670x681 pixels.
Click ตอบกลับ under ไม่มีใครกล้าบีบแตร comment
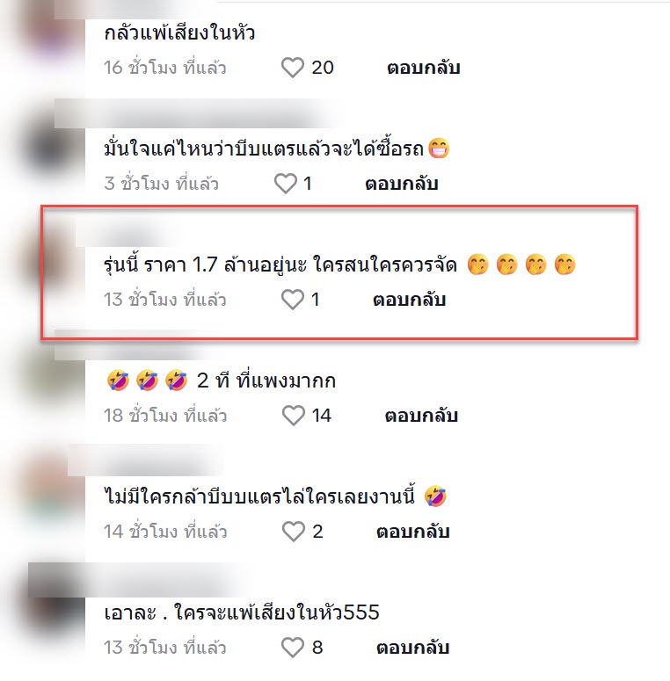412,531
